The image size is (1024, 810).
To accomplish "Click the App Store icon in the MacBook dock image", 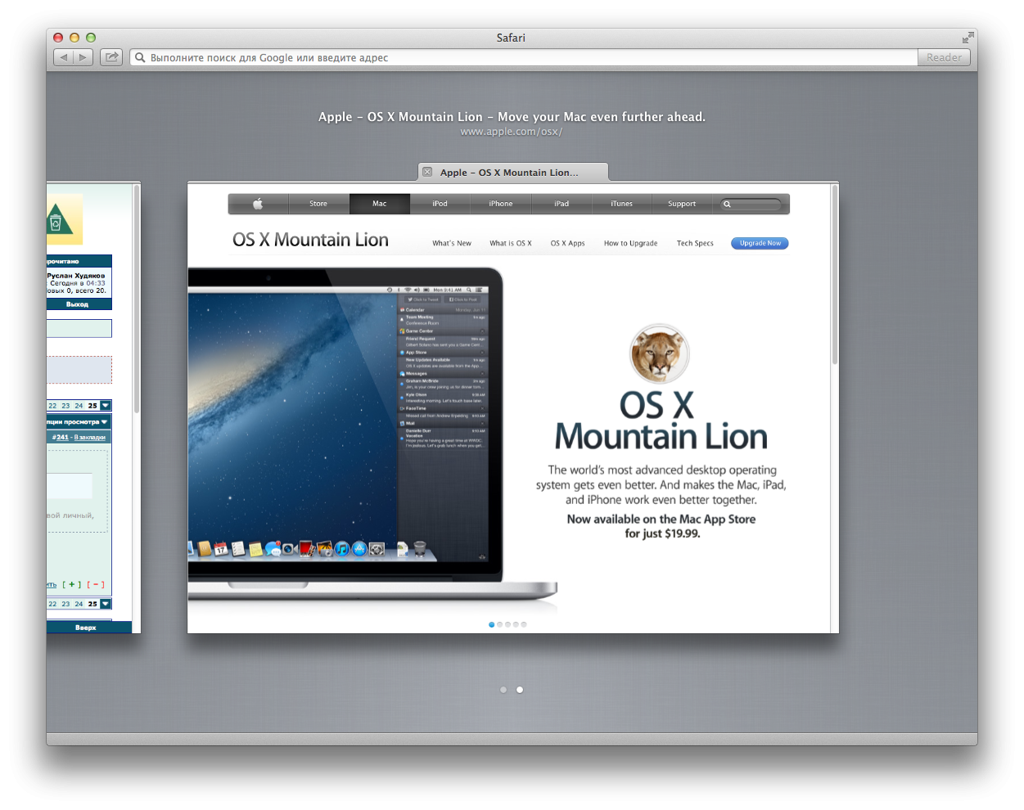I will pyautogui.click(x=359, y=549).
